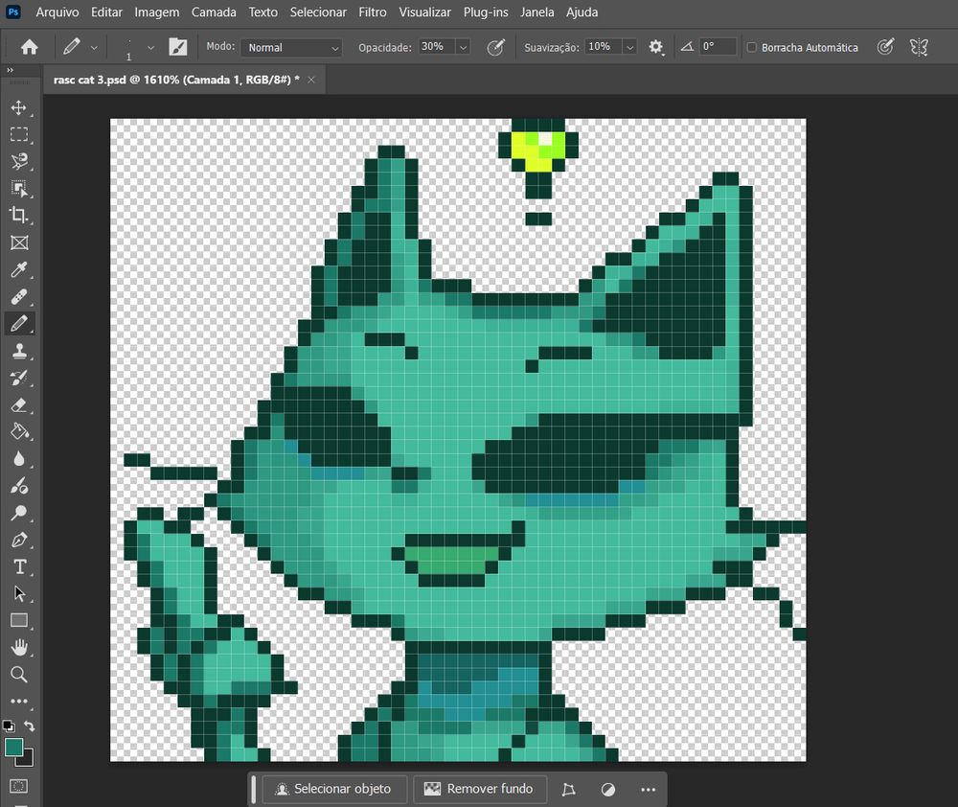Open the Edit Toolbar ellipsis menu

[x=19, y=702]
